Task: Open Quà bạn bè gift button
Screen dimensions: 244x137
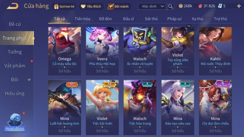Action: click(64, 6)
